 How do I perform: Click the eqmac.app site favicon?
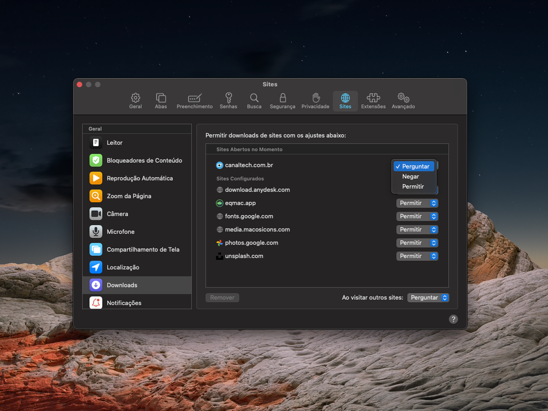[219, 203]
